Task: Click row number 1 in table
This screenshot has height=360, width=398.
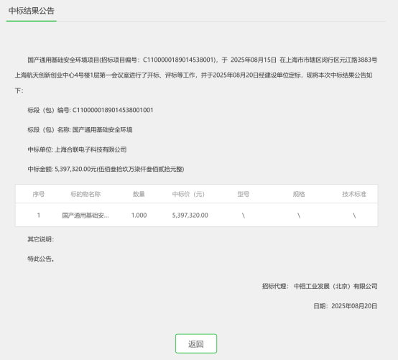Action: tap(39, 216)
